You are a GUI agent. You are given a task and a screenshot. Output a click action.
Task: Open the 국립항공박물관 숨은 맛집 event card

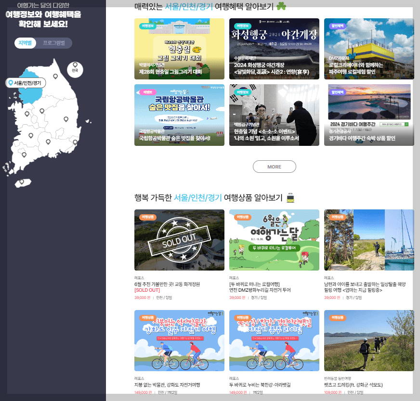[x=179, y=115]
